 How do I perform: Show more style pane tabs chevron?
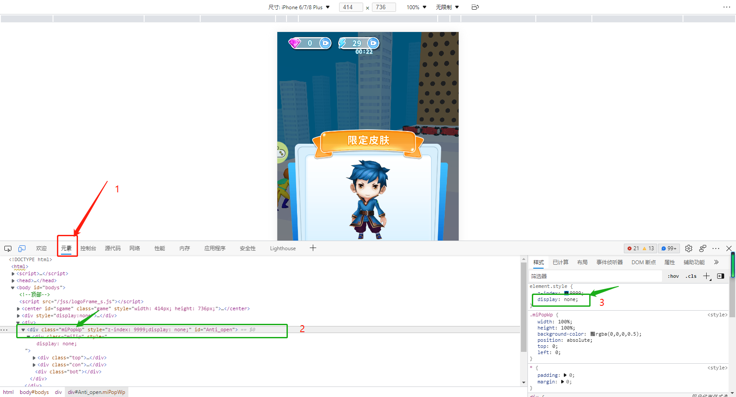pos(716,262)
